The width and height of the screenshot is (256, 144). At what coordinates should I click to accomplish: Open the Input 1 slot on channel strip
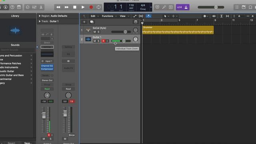(47, 61)
